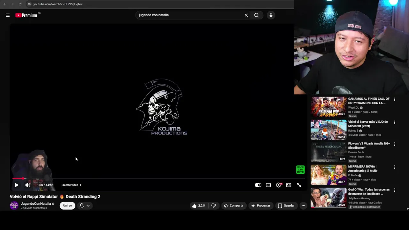The image size is (409, 230).
Task: Open Warzone 'GANAMOS AL FIN' thumbnail
Action: tap(328, 107)
